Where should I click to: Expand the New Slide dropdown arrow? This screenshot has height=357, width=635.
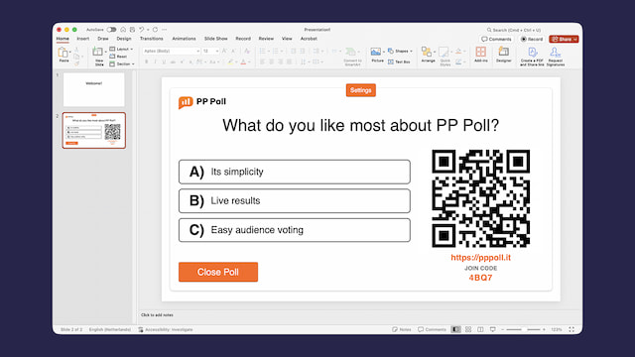tap(106, 53)
